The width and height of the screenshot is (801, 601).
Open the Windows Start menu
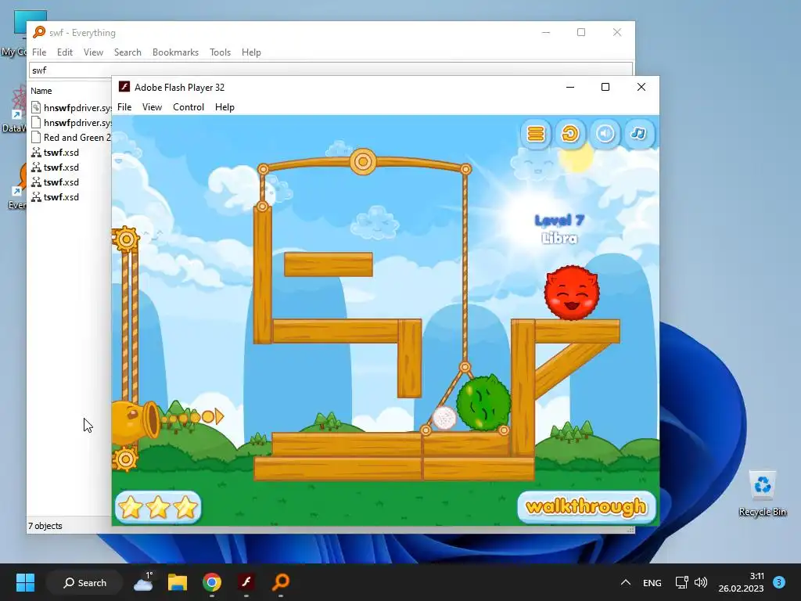(25, 582)
